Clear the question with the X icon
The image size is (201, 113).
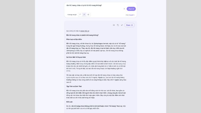tap(124, 9)
